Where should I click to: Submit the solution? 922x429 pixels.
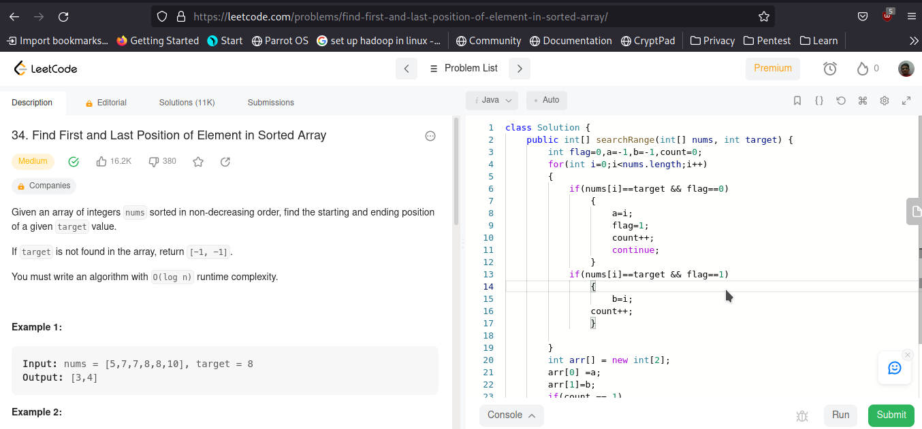(891, 415)
